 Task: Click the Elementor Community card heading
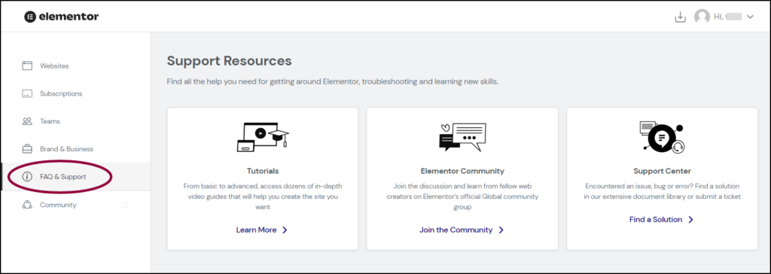pos(462,171)
